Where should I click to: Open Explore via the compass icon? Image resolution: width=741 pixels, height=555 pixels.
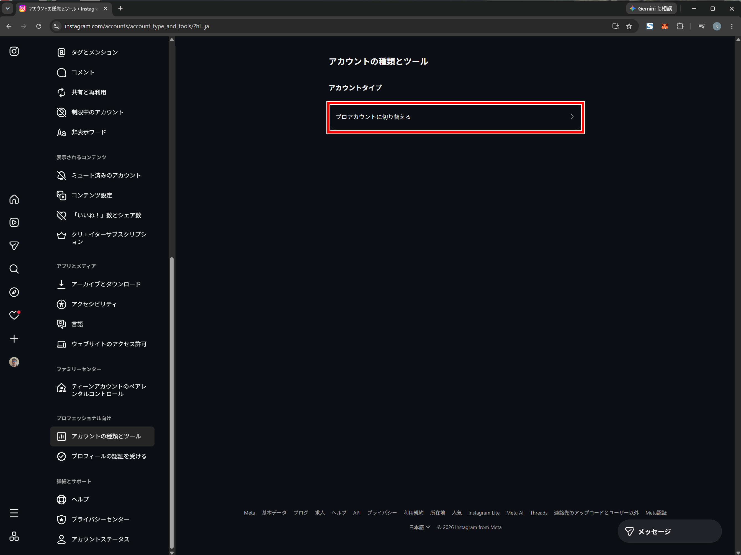pyautogui.click(x=14, y=292)
